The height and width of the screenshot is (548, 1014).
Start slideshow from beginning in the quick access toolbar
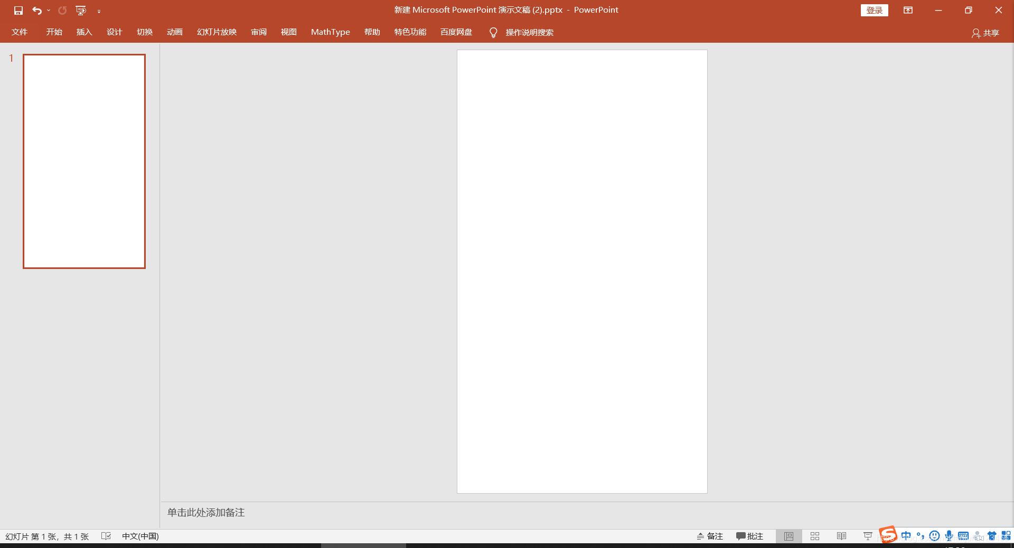click(81, 11)
